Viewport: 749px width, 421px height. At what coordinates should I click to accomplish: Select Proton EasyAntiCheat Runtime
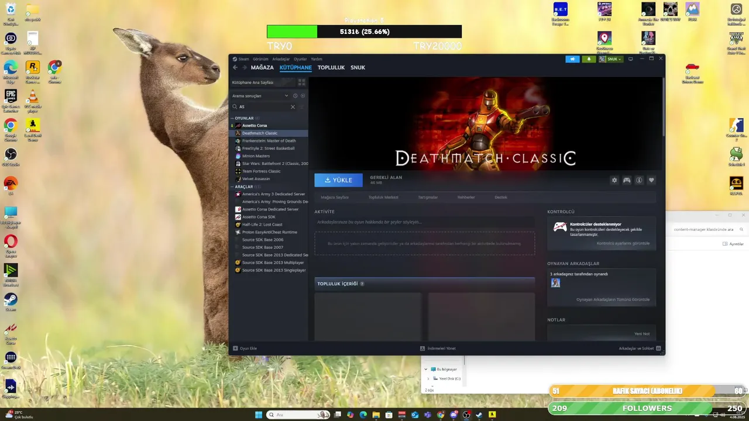tap(269, 232)
